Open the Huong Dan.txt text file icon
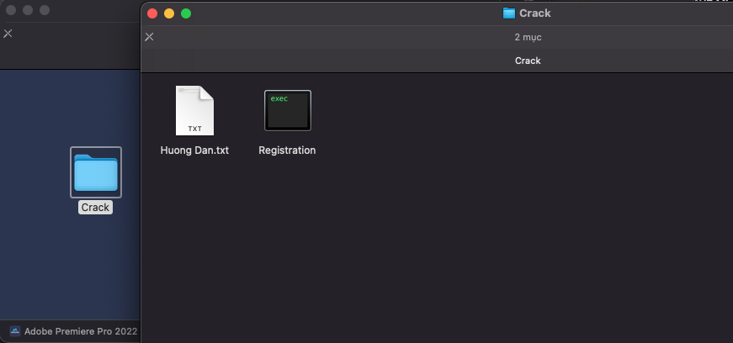Viewport: 733px width, 343px height. [194, 111]
